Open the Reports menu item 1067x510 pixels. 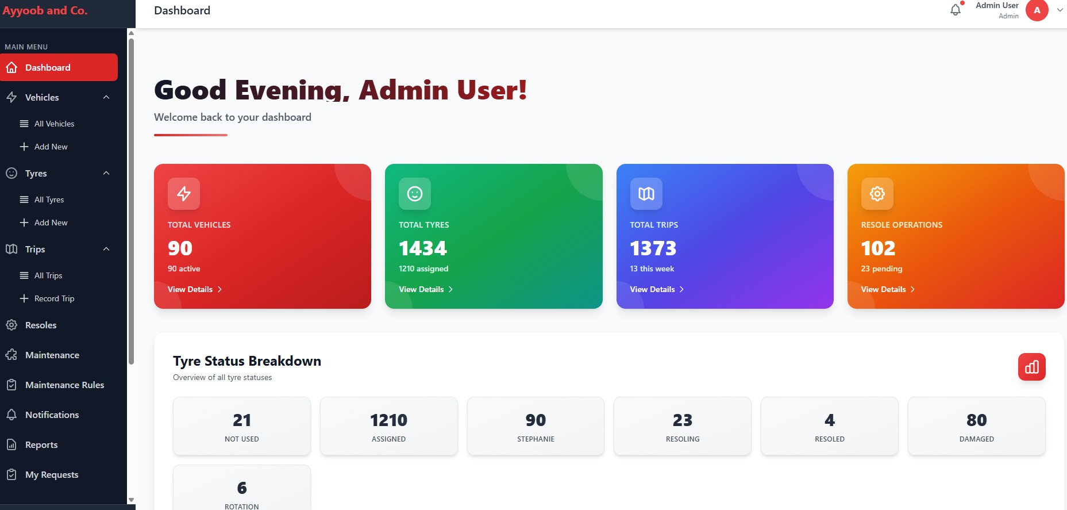(41, 444)
